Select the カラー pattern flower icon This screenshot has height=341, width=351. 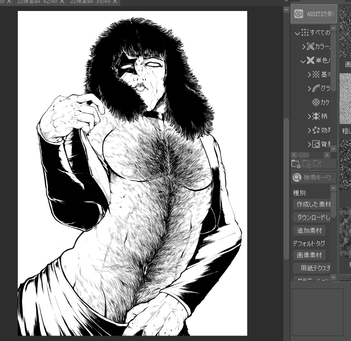pos(310,46)
